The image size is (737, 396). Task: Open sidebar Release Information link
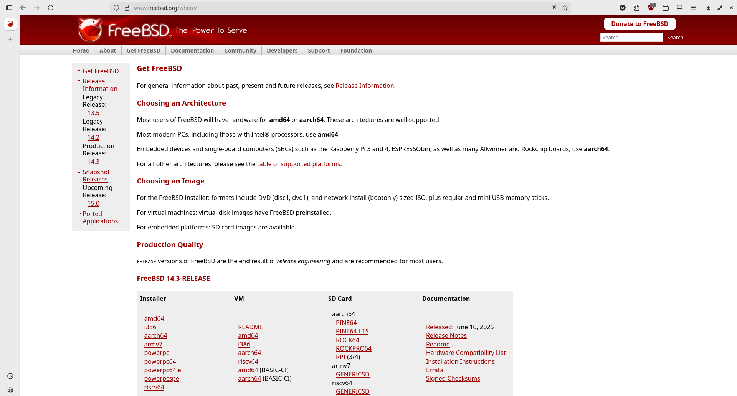click(100, 85)
